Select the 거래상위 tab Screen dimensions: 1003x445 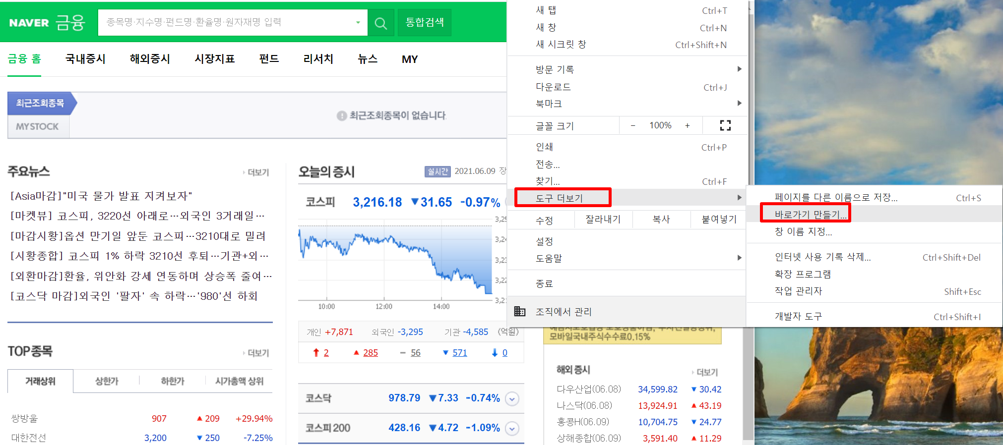point(41,381)
